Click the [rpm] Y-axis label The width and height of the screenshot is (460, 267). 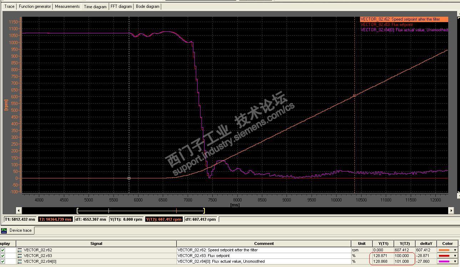(x=6, y=105)
